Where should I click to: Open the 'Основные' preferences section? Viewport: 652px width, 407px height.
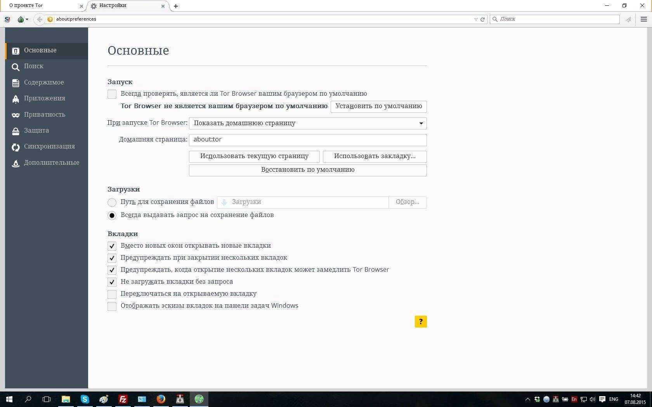(x=47, y=50)
